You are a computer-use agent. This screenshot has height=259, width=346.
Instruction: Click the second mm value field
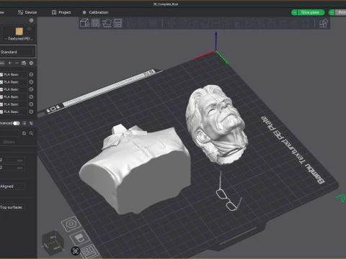tap(12, 168)
